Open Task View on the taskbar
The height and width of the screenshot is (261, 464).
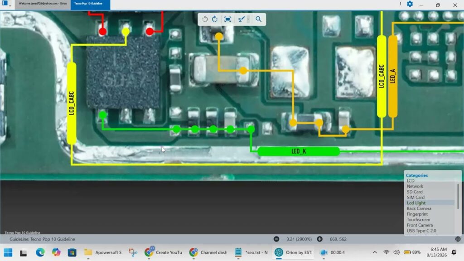click(x=24, y=252)
